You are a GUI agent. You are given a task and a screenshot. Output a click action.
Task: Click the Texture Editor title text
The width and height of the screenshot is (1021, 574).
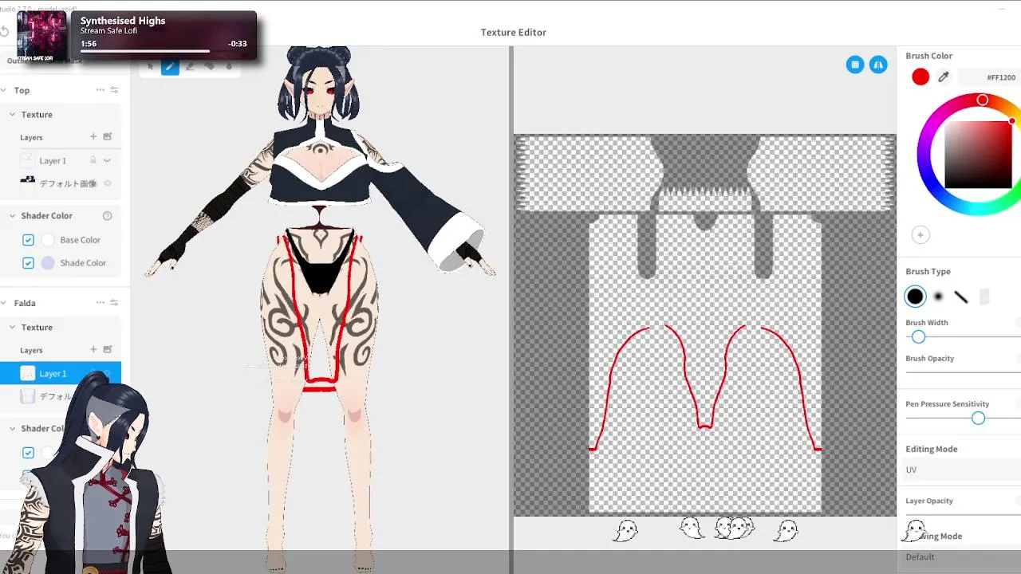[513, 32]
